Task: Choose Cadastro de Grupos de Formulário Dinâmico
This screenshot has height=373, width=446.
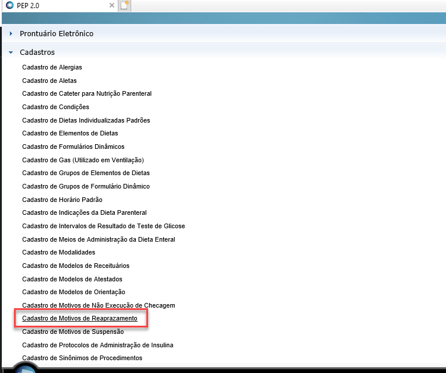Action: click(86, 186)
